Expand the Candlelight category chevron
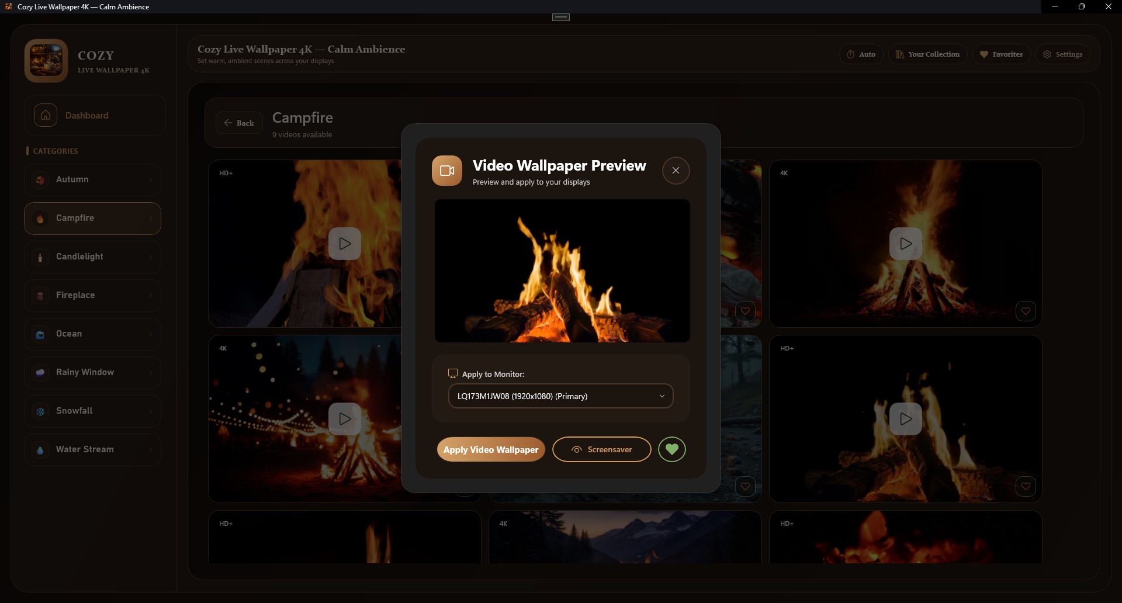Viewport: 1122px width, 603px height. click(x=151, y=257)
